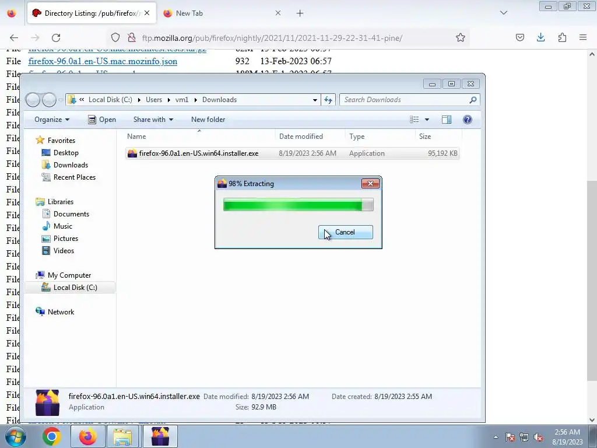The width and height of the screenshot is (597, 448).
Task: Close the Directory Listing tab
Action: click(x=147, y=13)
